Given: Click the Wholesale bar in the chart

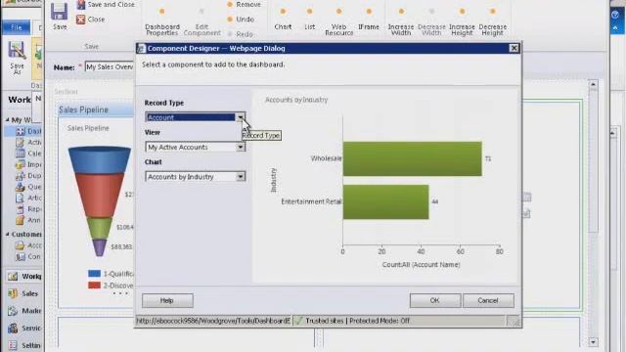Looking at the screenshot, I should (412, 158).
